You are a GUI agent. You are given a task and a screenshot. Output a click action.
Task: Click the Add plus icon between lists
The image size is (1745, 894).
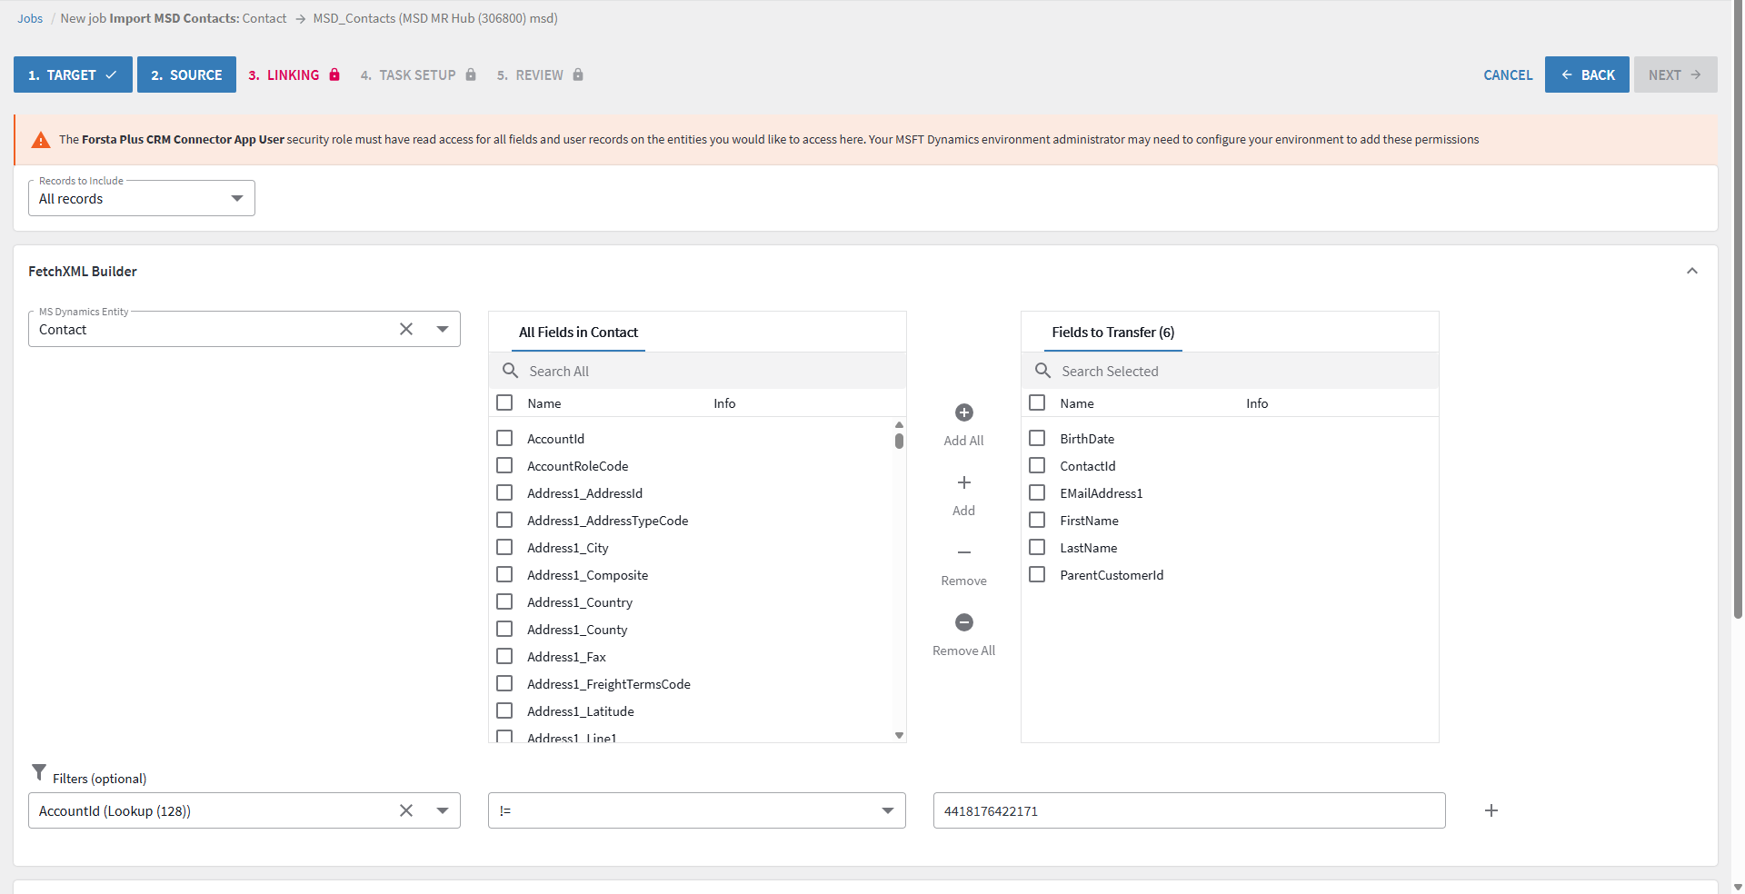tap(964, 482)
